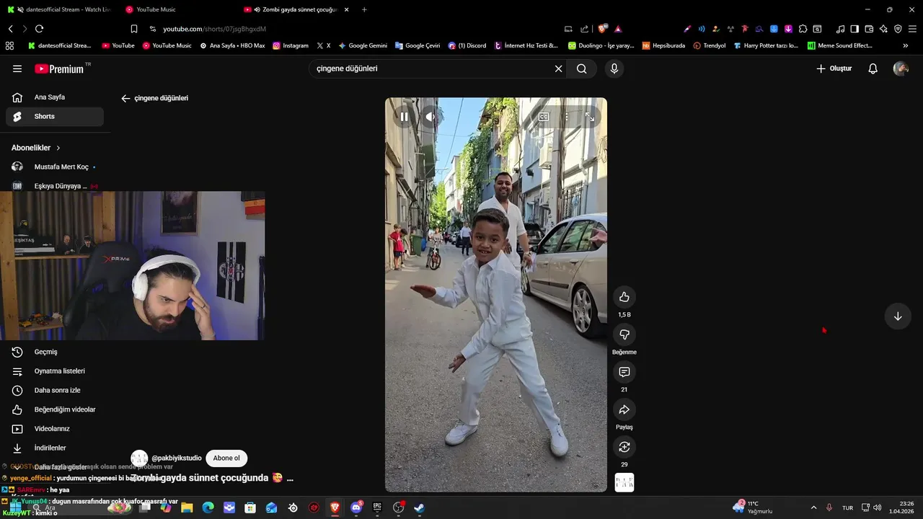
Task: Like the Short video
Action: pyautogui.click(x=624, y=297)
